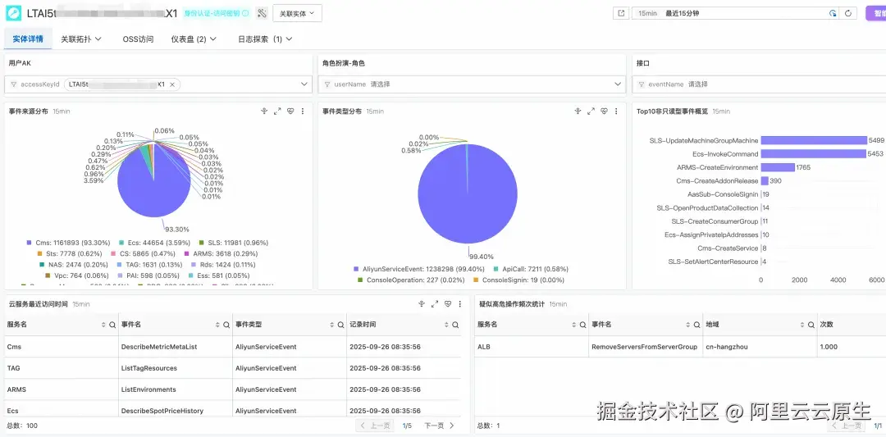Toggle Cms legend item in 事件来源分布
The width and height of the screenshot is (886, 437).
point(68,243)
